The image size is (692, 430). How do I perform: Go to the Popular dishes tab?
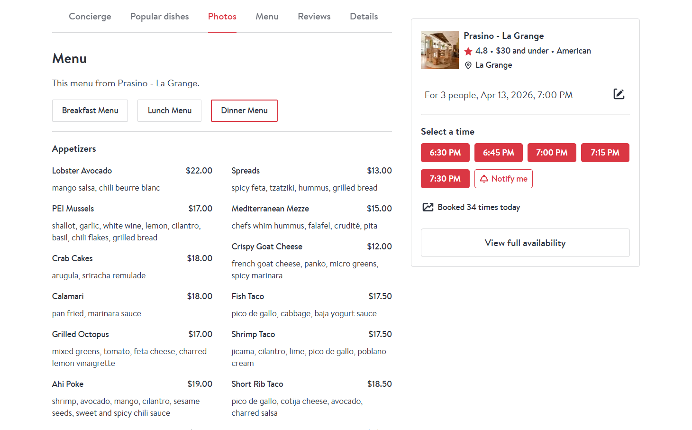(159, 17)
